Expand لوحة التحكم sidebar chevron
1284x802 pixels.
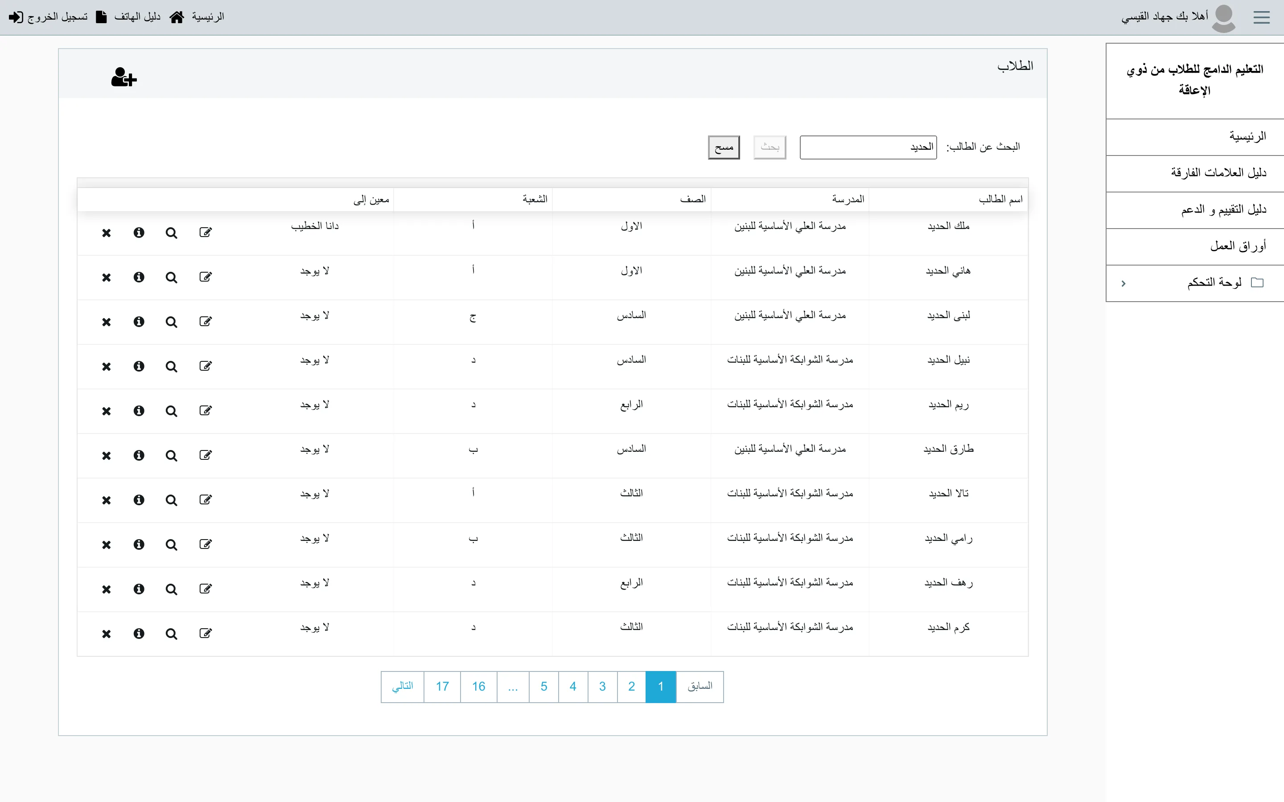click(1123, 284)
